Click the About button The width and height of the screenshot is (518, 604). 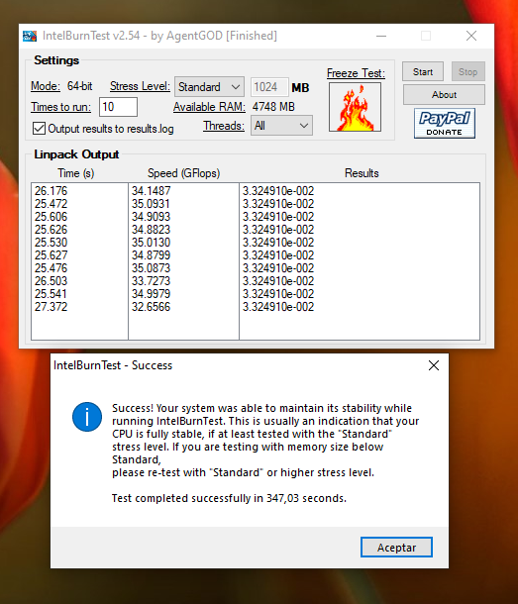tap(444, 95)
